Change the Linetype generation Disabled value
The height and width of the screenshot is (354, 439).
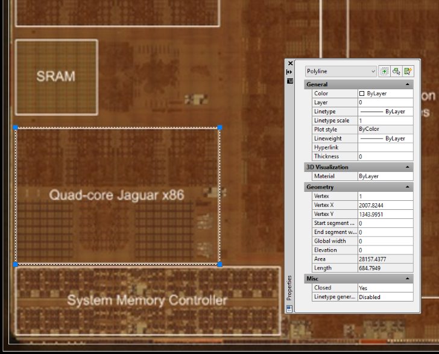tap(385, 297)
